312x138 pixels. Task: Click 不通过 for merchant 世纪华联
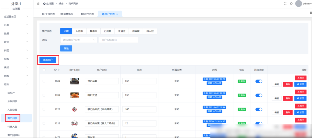[300, 78]
